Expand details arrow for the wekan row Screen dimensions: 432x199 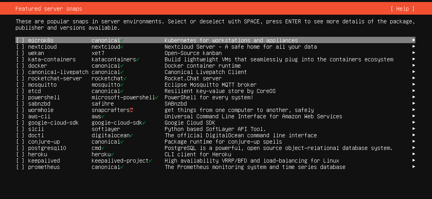pyautogui.click(x=414, y=53)
